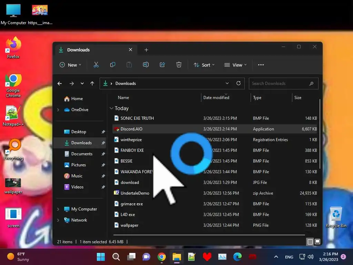Go forward with the right arrow
This screenshot has height=265, width=353.
coord(72,84)
